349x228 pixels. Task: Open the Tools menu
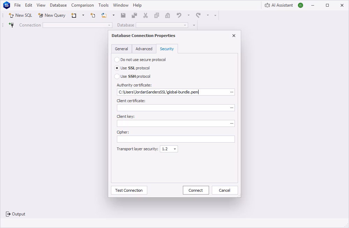[104, 5]
